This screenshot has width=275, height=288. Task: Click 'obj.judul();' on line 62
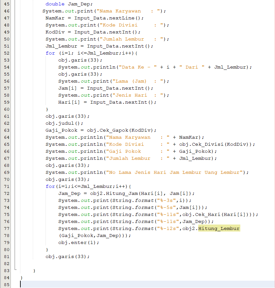[x=64, y=123]
